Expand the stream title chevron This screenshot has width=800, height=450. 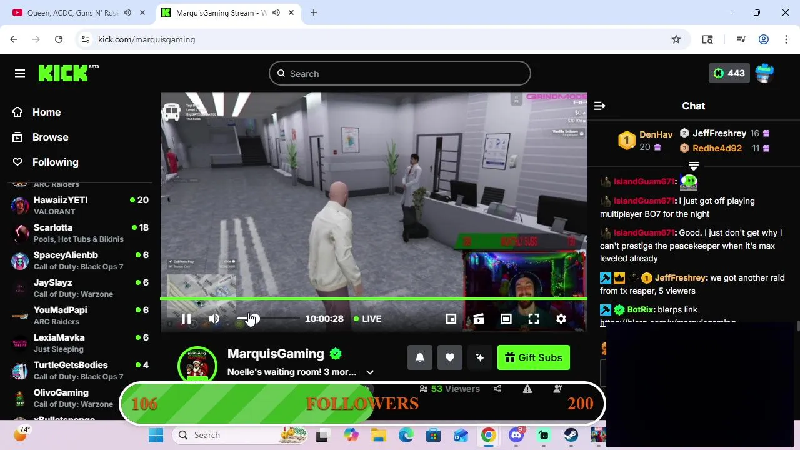370,372
